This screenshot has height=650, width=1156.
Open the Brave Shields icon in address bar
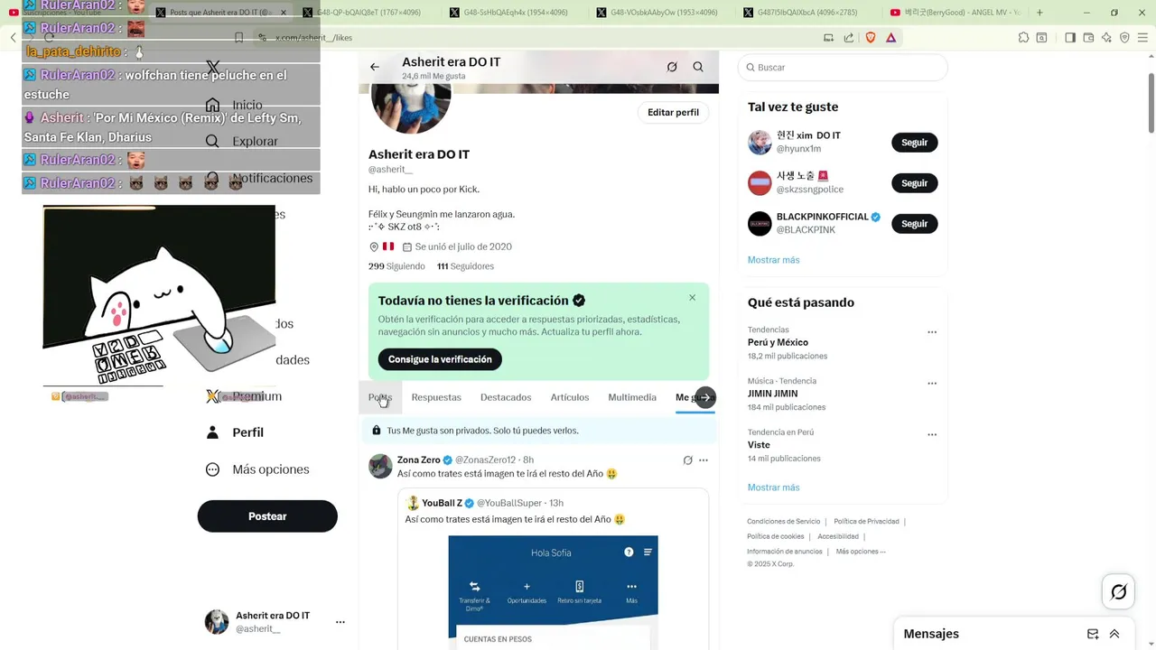click(x=871, y=38)
